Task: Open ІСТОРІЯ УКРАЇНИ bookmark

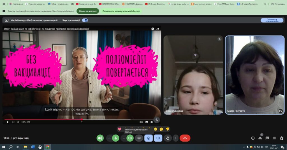Action: pyautogui.click(x=109, y=4)
